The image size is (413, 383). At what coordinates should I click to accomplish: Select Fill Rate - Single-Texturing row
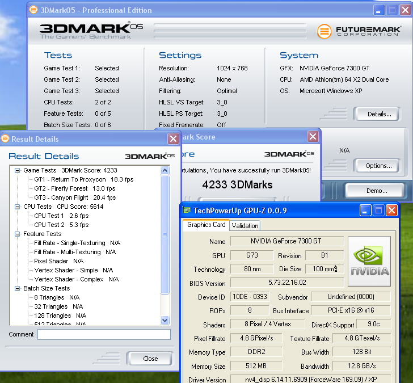(77, 243)
